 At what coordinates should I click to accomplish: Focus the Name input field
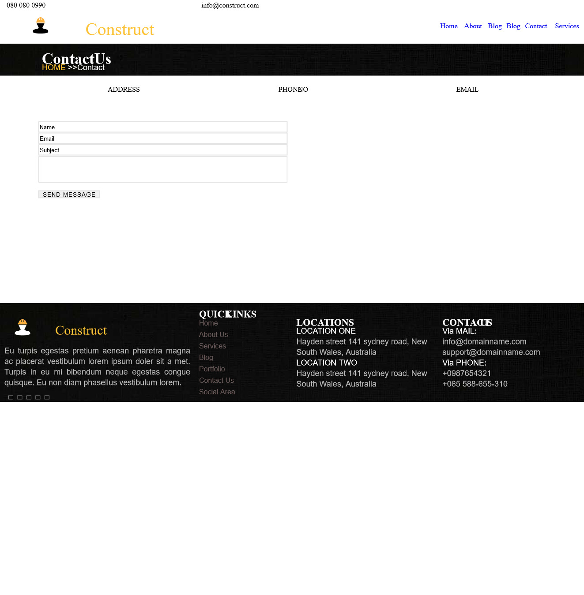click(x=162, y=127)
